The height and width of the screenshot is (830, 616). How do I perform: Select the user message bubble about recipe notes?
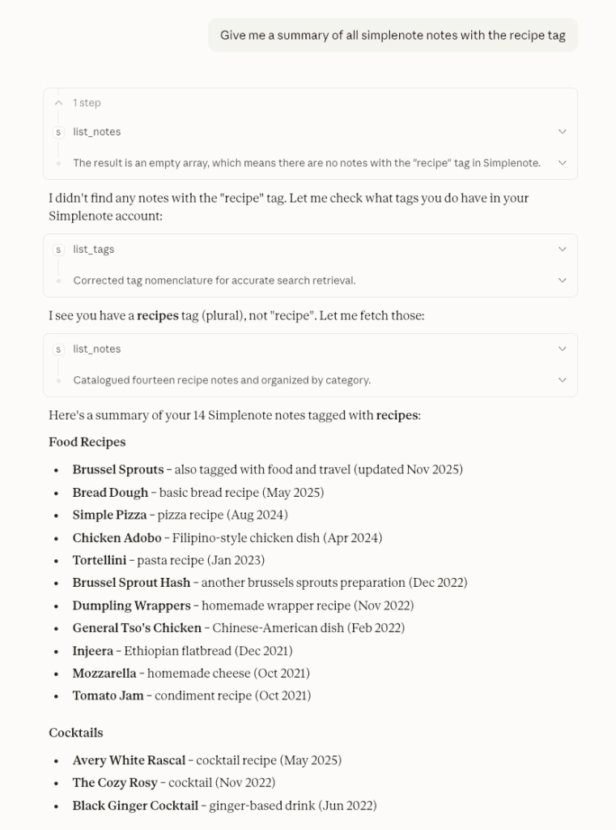pyautogui.click(x=393, y=35)
